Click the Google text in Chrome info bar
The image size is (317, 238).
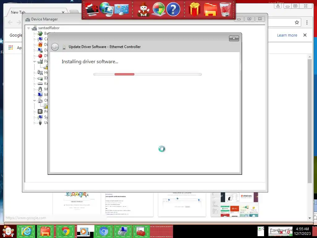(x=16, y=35)
